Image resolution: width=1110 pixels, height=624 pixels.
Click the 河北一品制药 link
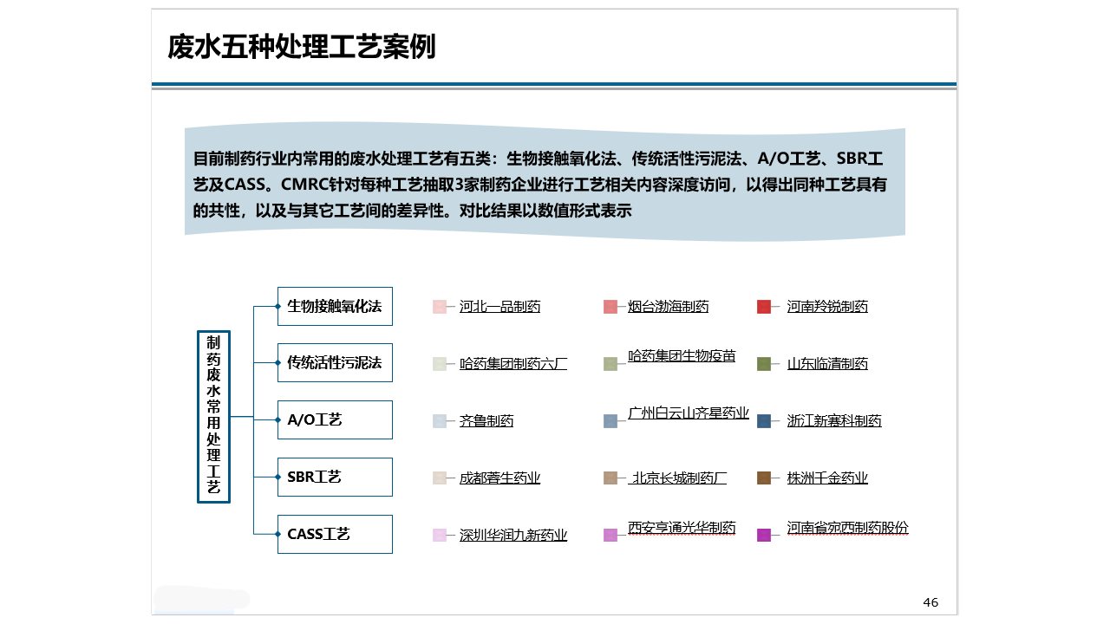click(499, 307)
